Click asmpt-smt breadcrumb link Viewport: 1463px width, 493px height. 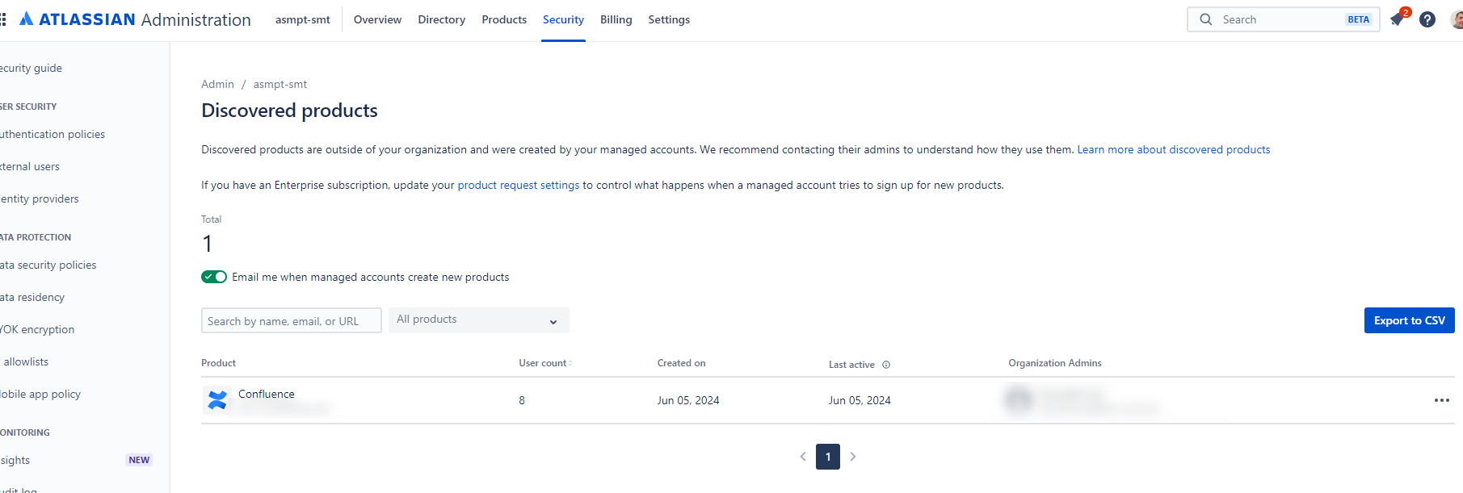(x=280, y=84)
